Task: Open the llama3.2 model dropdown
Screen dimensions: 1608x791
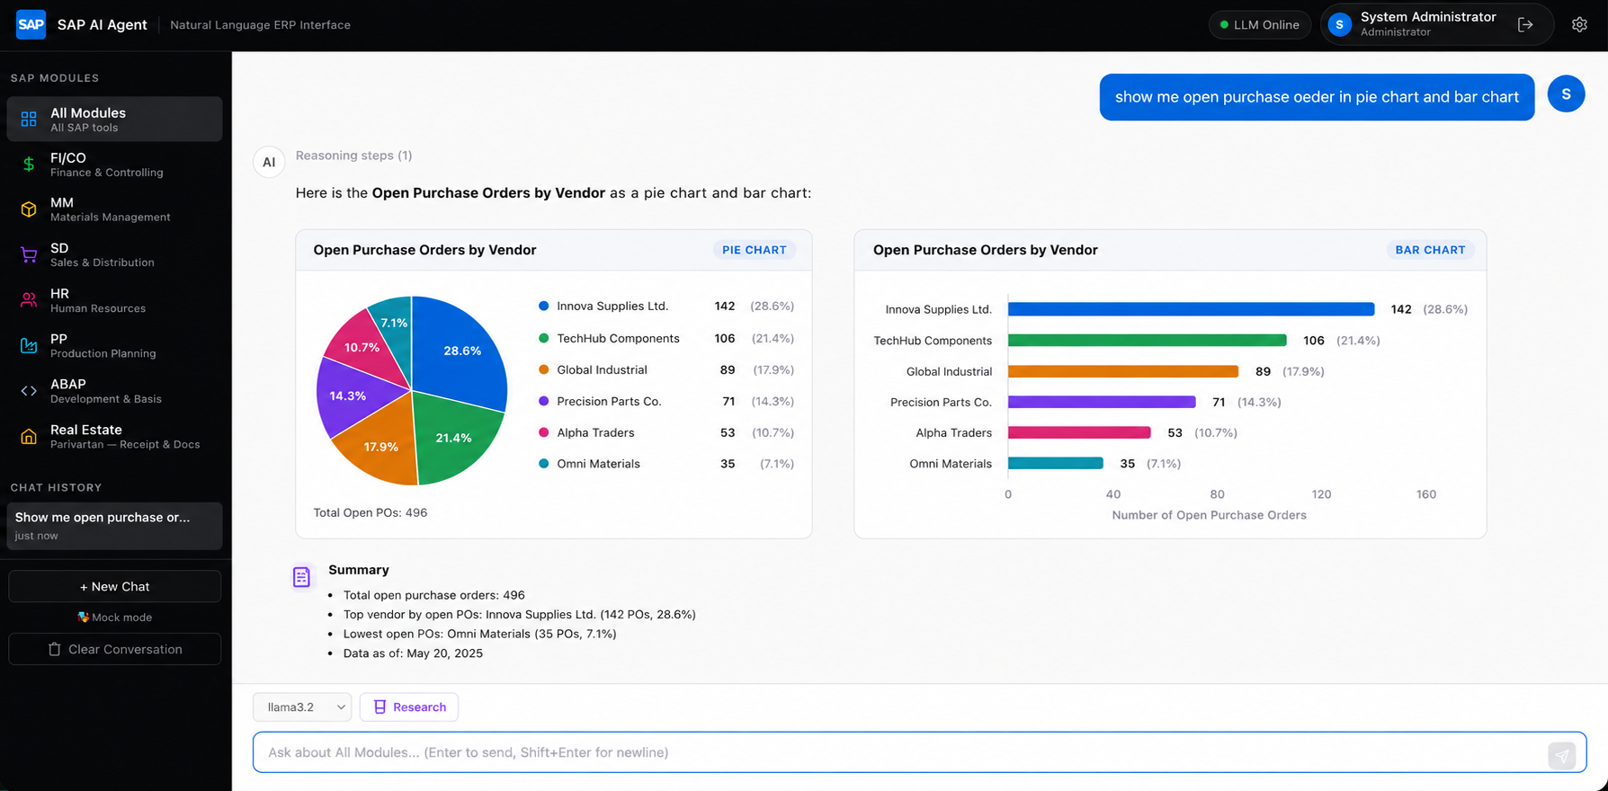Action: (302, 707)
